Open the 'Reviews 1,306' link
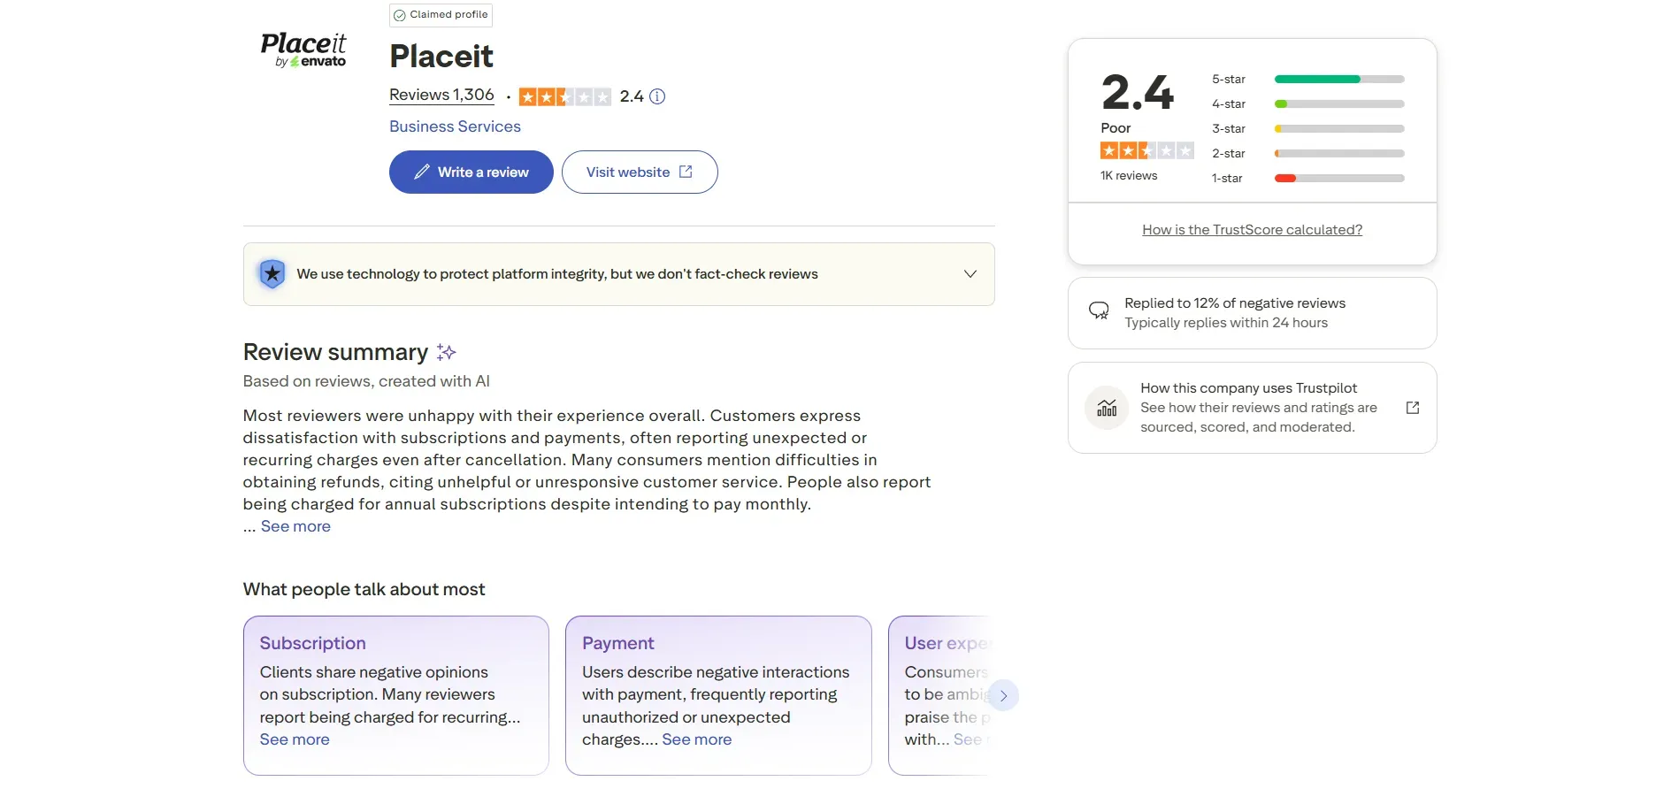This screenshot has width=1679, height=804. tap(441, 95)
